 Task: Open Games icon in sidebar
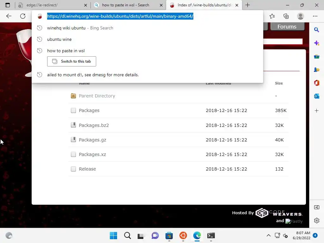(x=316, y=70)
